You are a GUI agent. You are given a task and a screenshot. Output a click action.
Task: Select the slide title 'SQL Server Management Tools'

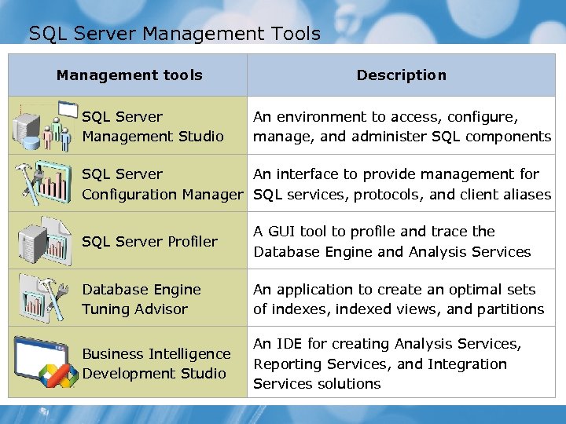[175, 34]
